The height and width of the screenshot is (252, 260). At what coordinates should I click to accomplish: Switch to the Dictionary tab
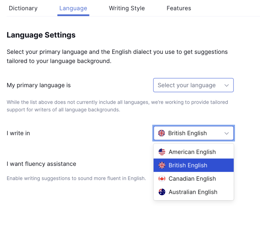[23, 8]
